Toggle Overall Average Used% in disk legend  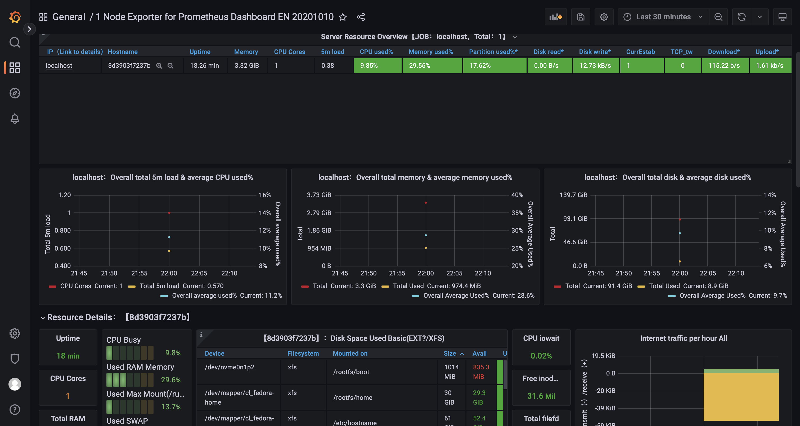click(712, 296)
